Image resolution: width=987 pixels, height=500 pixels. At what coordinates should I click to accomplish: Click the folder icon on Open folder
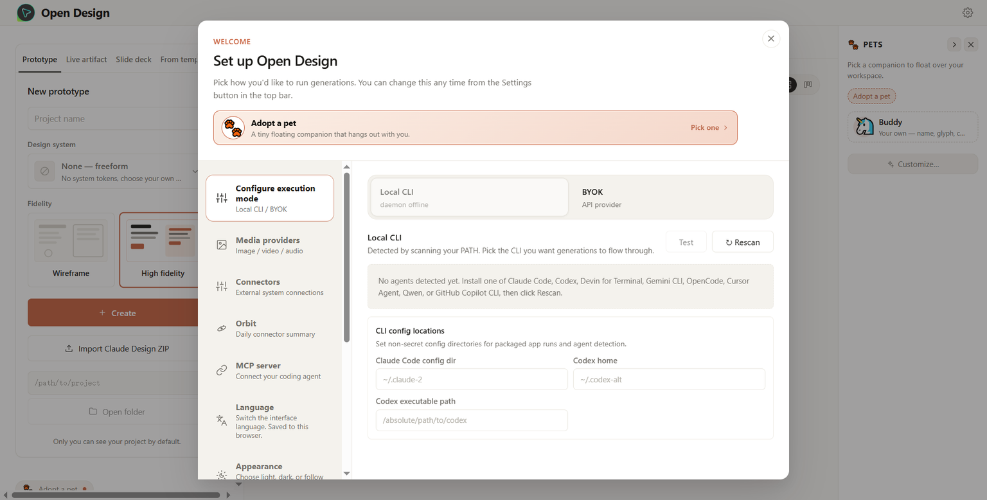pyautogui.click(x=93, y=411)
